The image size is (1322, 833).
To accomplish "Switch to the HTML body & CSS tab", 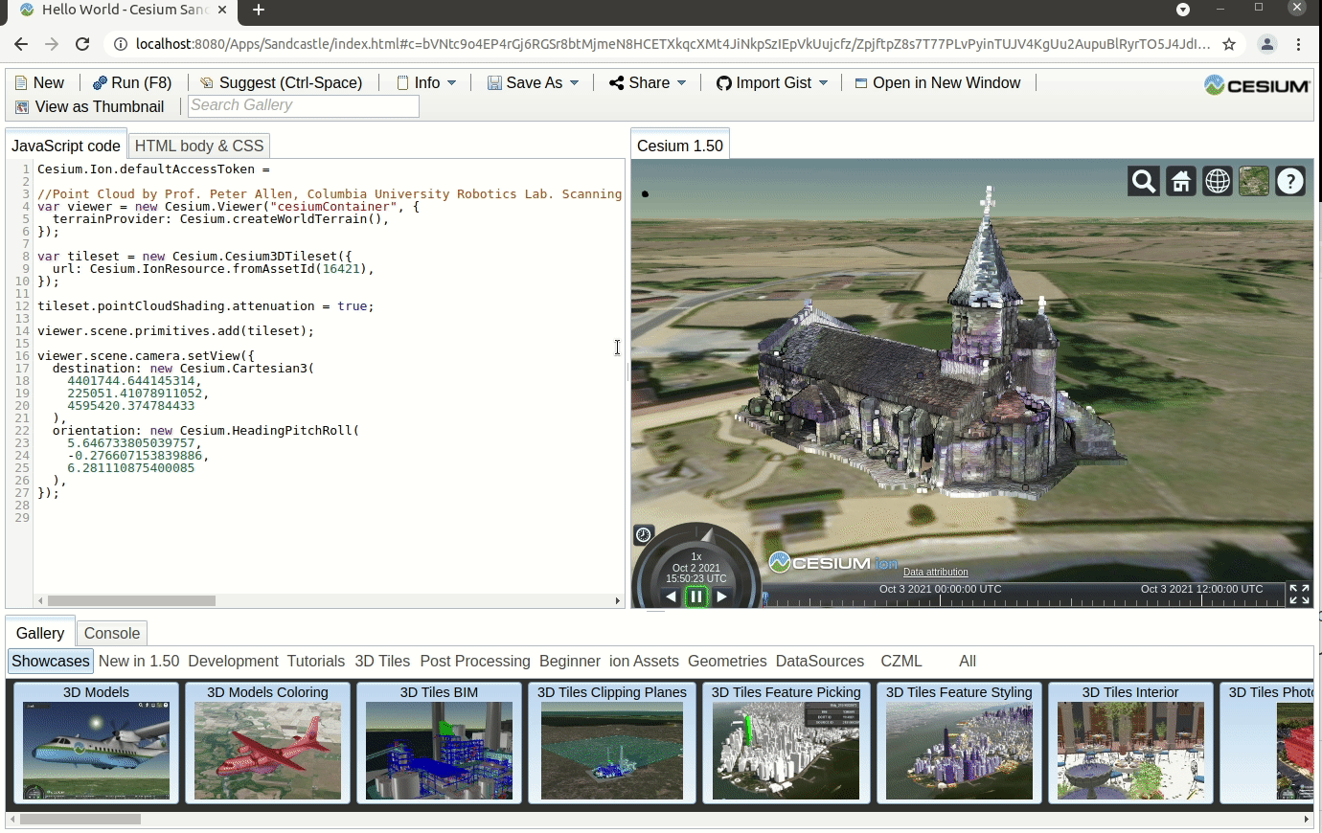I will pos(199,146).
